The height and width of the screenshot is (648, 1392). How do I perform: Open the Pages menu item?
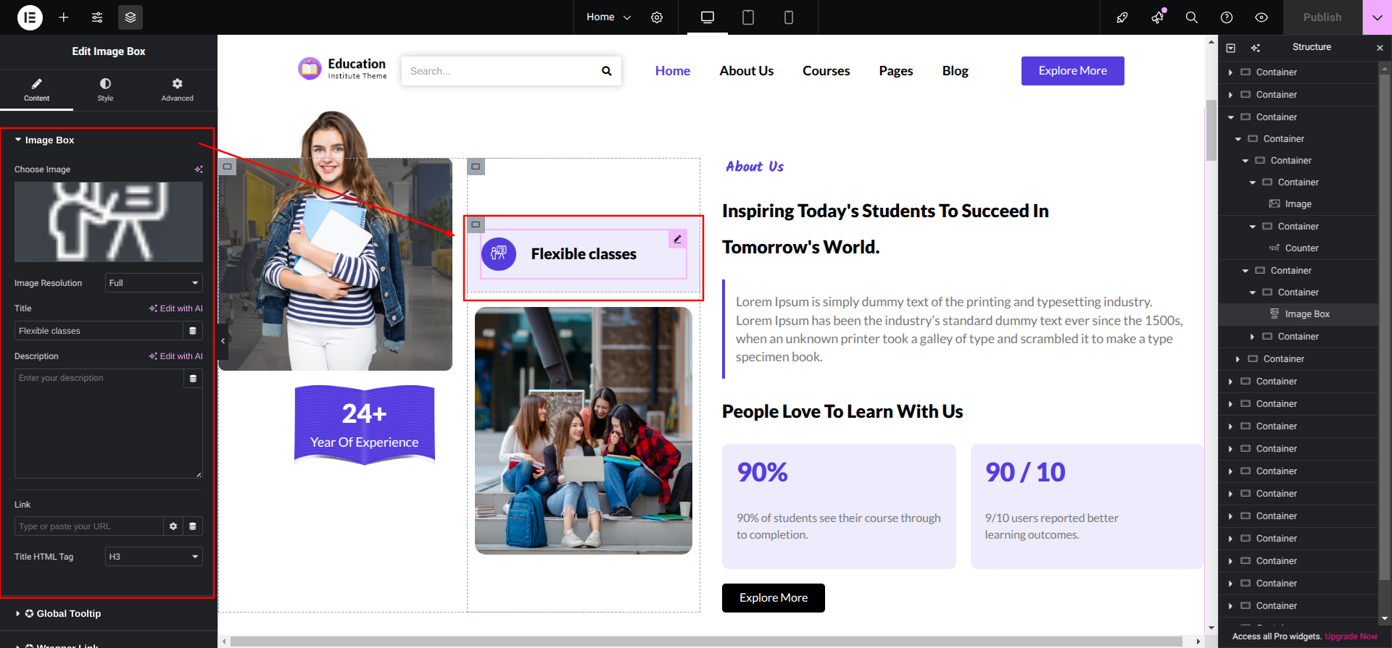pos(895,71)
